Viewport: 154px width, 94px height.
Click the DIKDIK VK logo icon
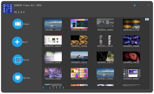click(8, 8)
